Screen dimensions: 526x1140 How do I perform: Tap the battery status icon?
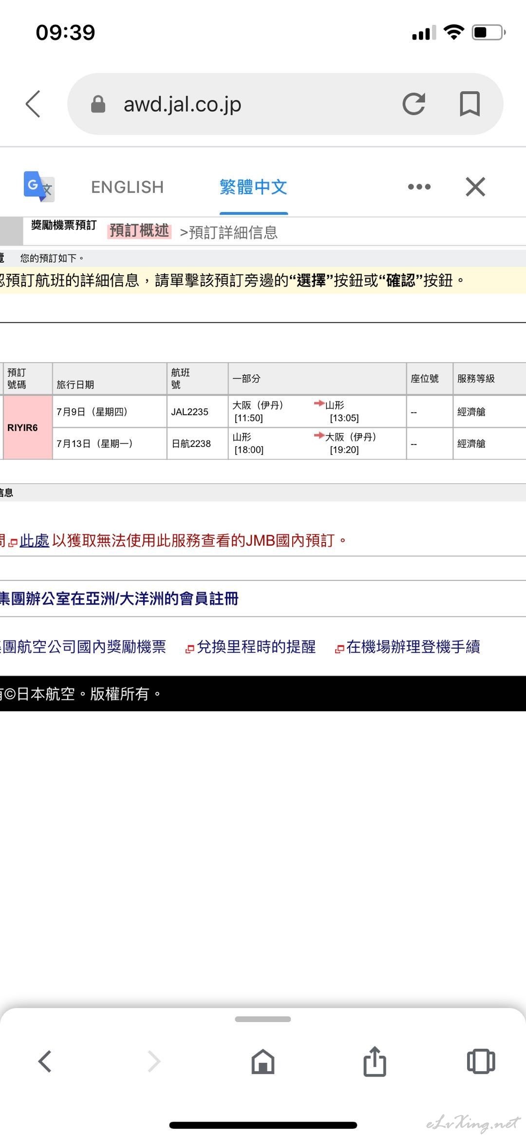(x=489, y=32)
